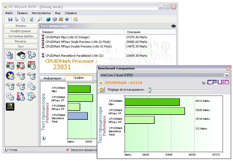This screenshot has width=233, height=161.
Task: Open the Вид menu
Action: 58,13
